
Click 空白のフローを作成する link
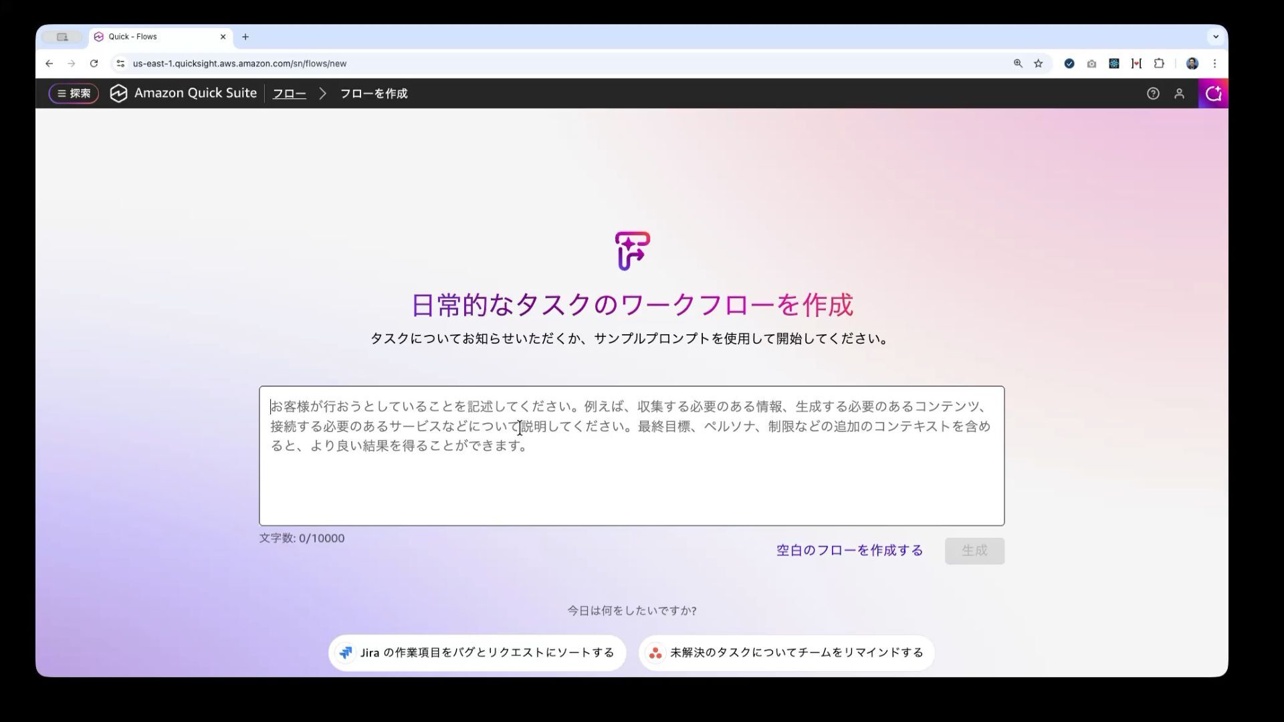tap(849, 550)
